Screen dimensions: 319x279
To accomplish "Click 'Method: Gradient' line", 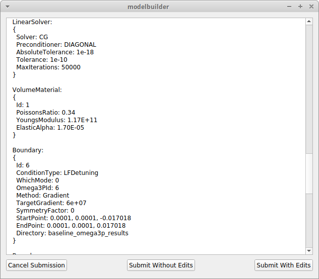I will tap(43, 196).
